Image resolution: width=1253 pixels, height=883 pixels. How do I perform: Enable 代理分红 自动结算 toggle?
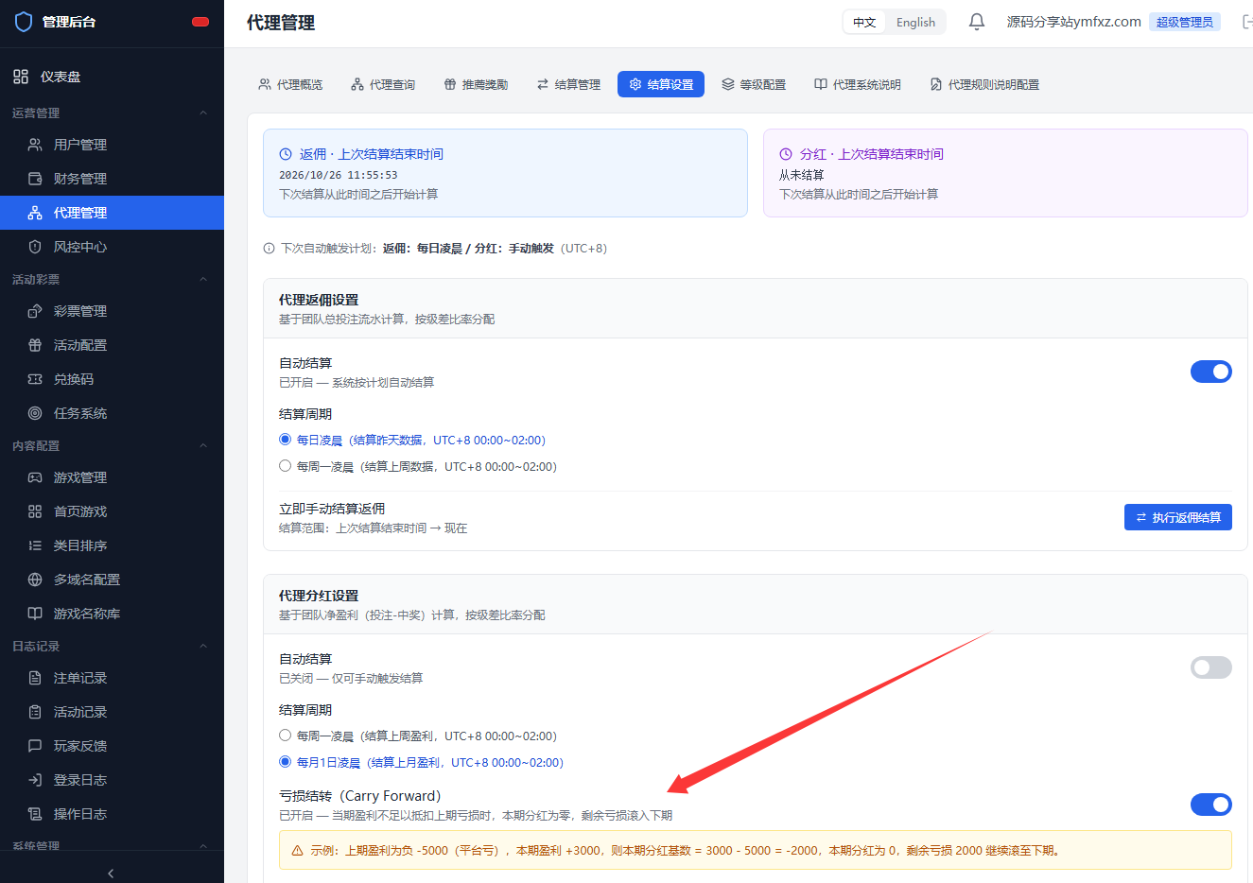point(1210,667)
